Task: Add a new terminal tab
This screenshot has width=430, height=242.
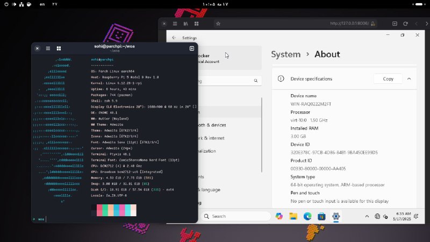Action: (192, 48)
